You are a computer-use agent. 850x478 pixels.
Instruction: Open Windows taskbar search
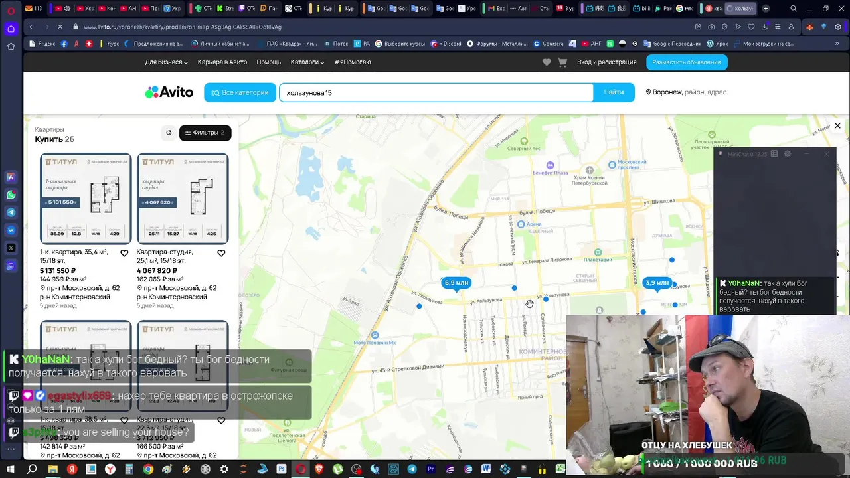click(x=32, y=469)
